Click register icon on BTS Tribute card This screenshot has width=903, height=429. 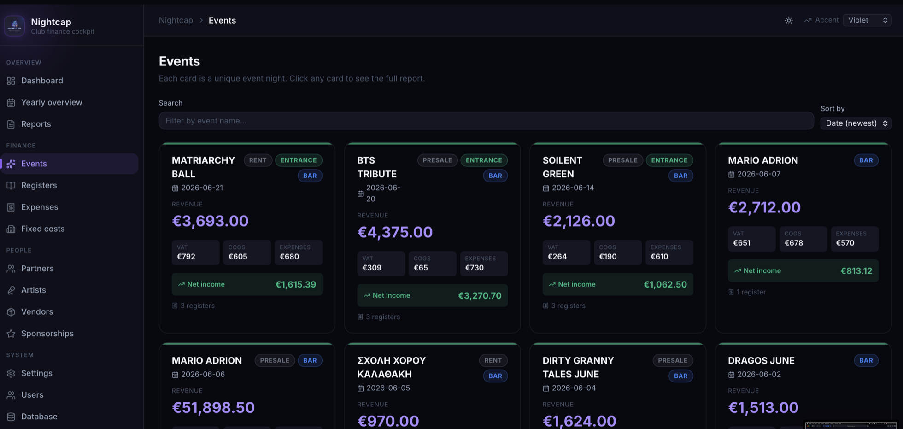pos(360,317)
